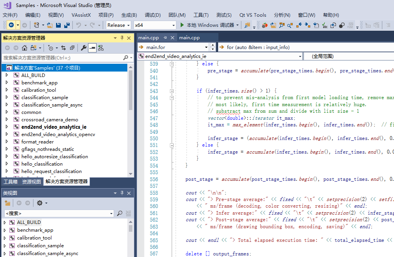The image size is (394, 257).
Task: Click the Solution Explorer search field
Action: click(x=62, y=58)
